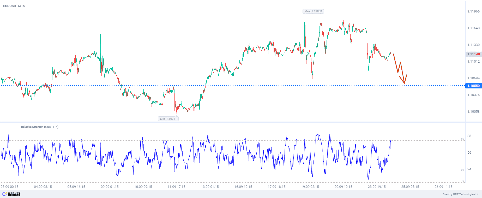Select the blue 1.10550 level tag

pyautogui.click(x=473, y=86)
